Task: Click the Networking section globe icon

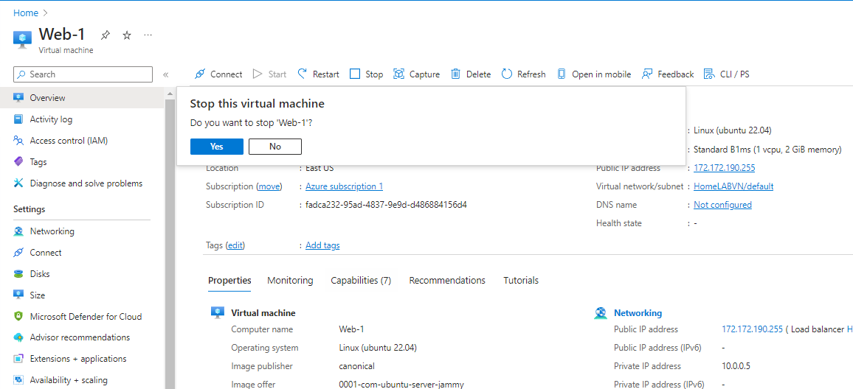Action: [x=601, y=313]
